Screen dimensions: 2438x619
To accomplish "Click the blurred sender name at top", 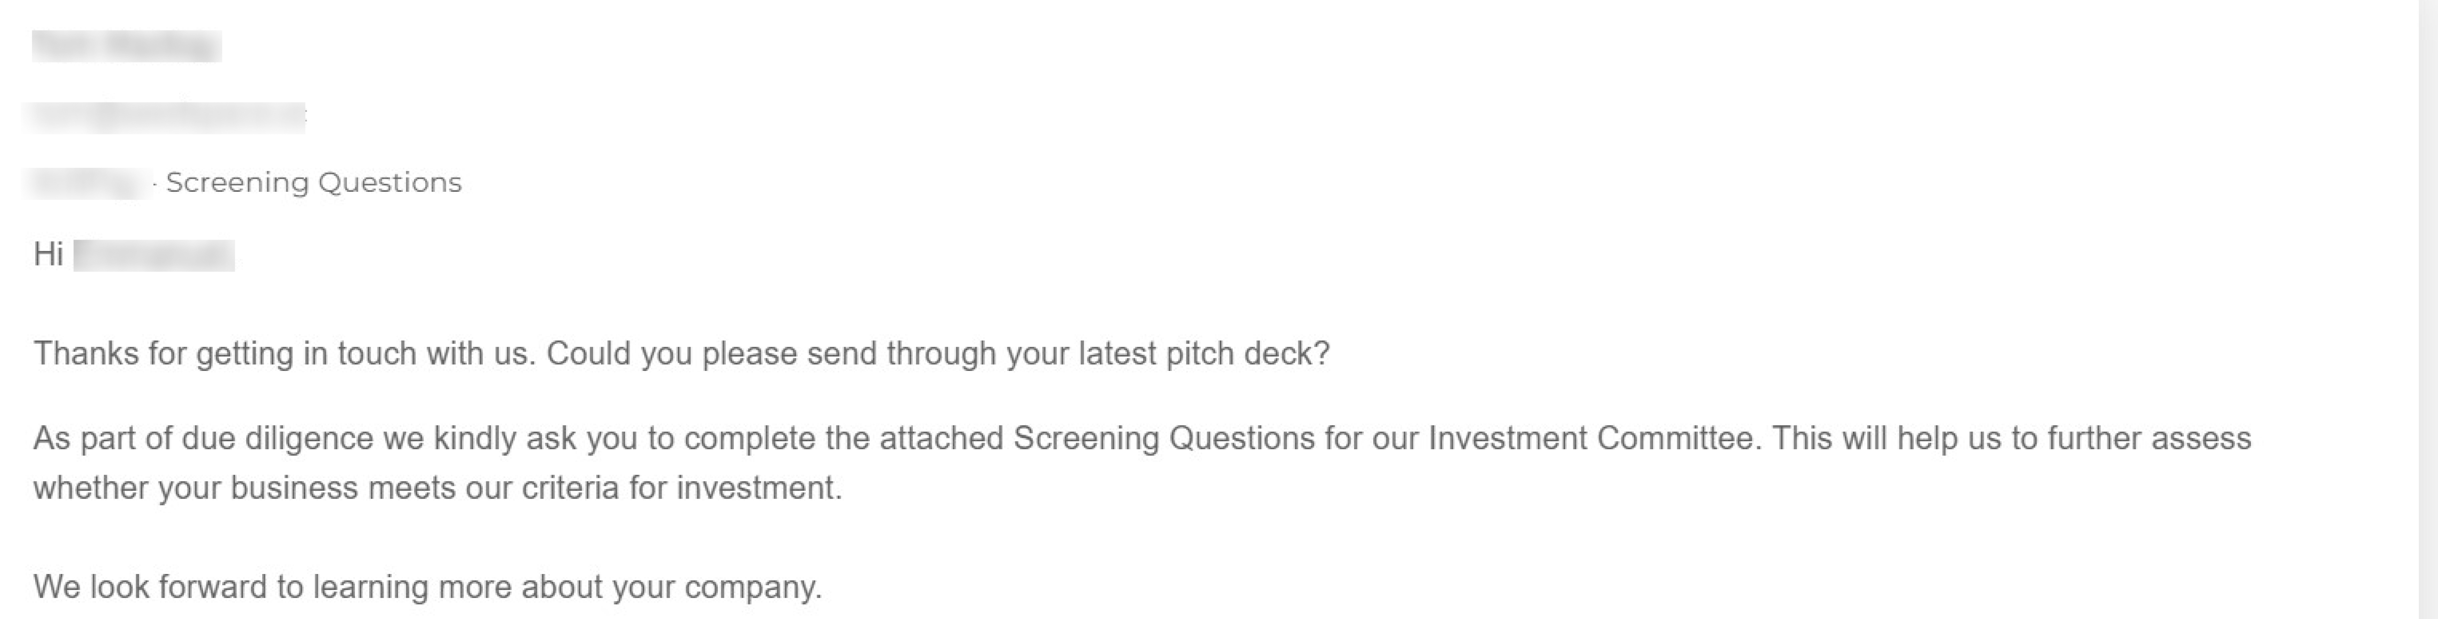I will (x=127, y=45).
